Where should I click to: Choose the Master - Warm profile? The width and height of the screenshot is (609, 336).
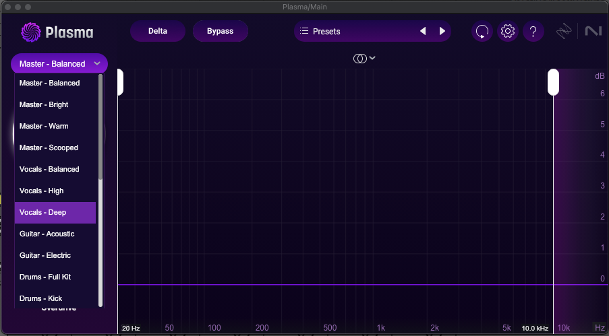click(55, 126)
